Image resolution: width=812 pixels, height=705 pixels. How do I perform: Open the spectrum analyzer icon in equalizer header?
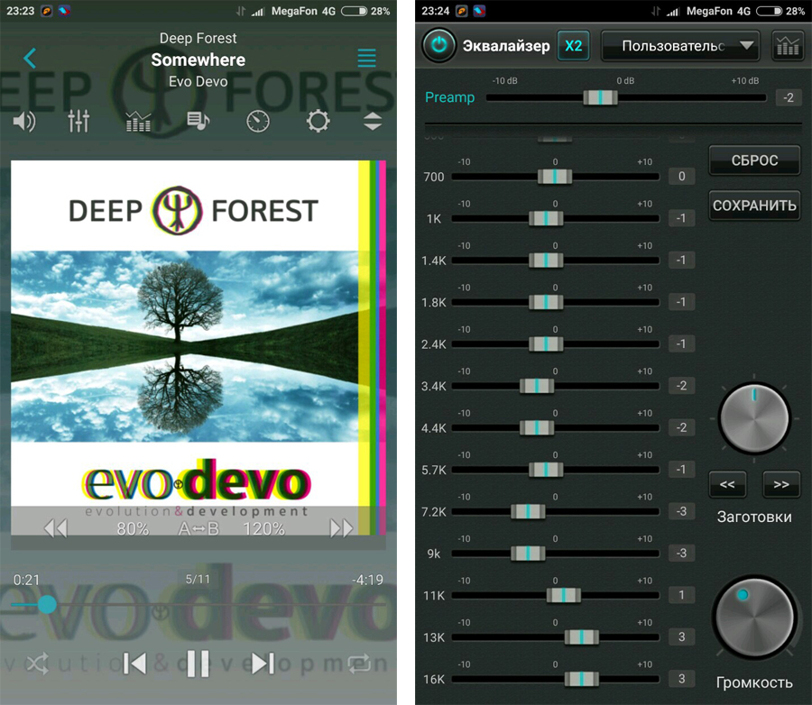click(787, 46)
